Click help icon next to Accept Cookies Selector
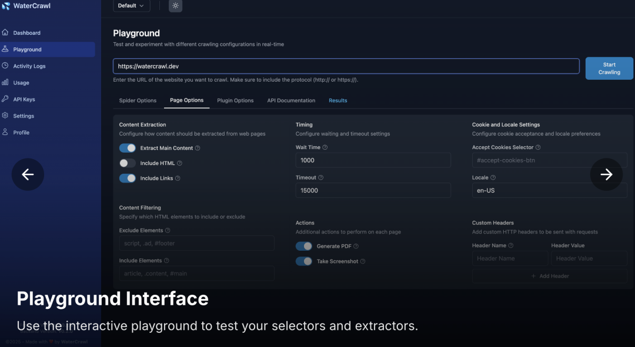 tap(538, 147)
